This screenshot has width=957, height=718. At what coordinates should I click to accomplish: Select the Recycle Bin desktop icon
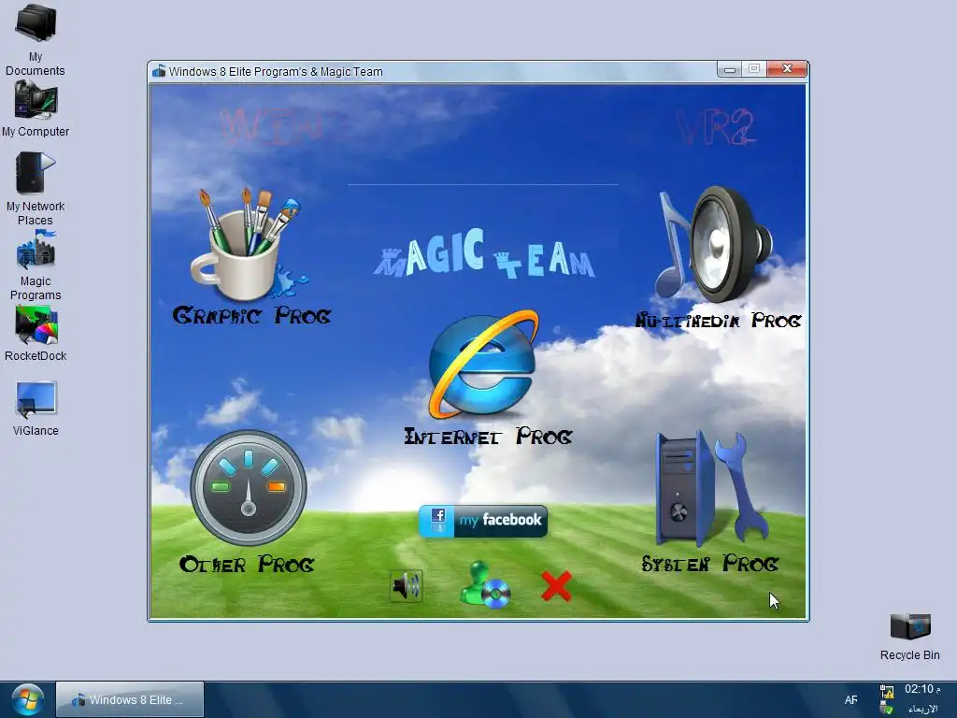(910, 637)
